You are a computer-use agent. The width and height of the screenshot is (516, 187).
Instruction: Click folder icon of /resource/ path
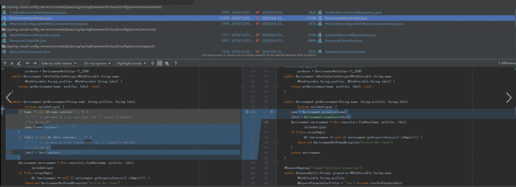(4, 29)
